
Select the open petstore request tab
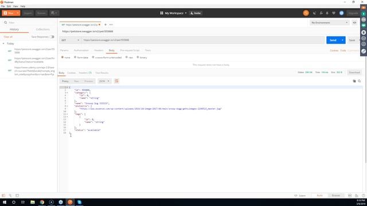(x=80, y=25)
